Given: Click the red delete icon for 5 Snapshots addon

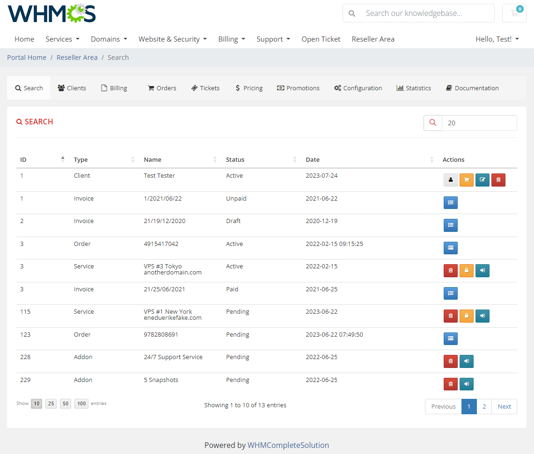Looking at the screenshot, I should (450, 384).
